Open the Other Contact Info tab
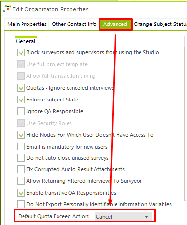 (74, 24)
